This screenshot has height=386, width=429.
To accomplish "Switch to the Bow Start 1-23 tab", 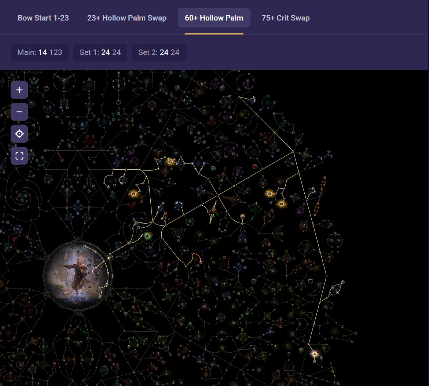I will pyautogui.click(x=43, y=18).
